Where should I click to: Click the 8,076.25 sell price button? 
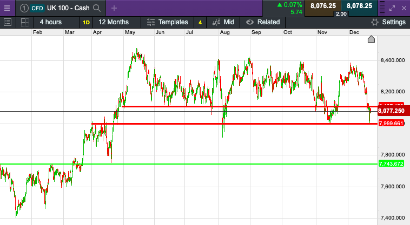(x=323, y=6)
